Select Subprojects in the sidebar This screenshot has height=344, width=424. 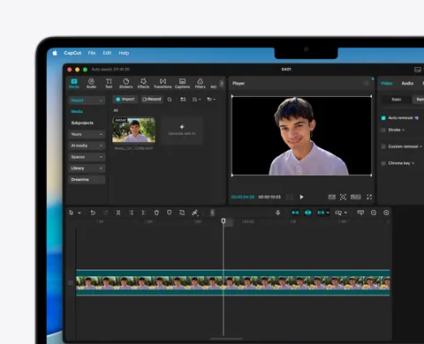tap(82, 123)
